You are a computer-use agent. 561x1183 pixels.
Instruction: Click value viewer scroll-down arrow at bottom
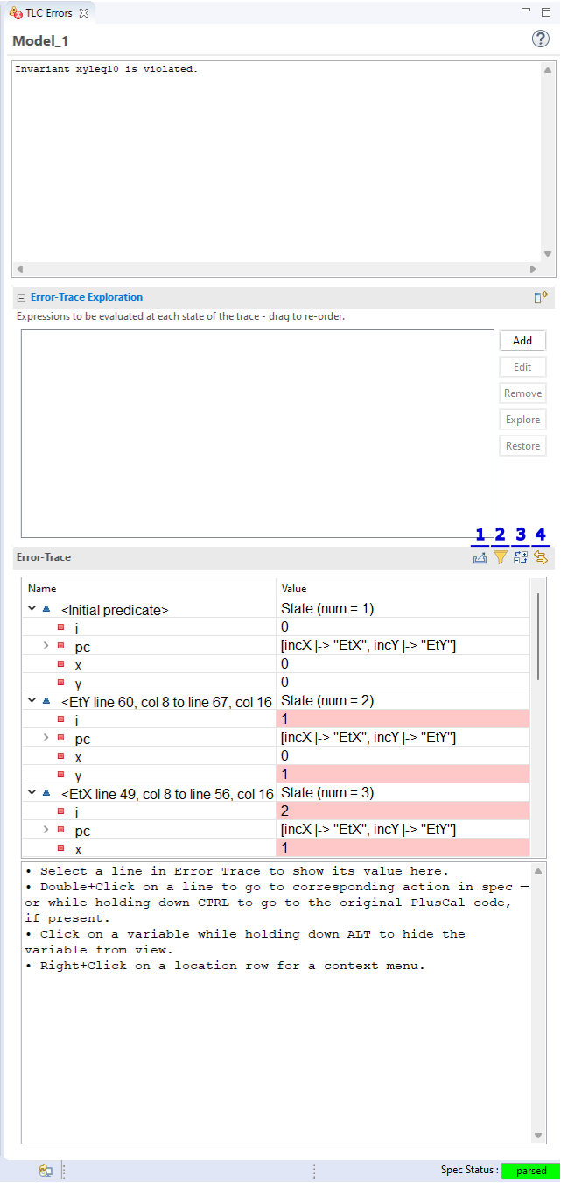[540, 1136]
